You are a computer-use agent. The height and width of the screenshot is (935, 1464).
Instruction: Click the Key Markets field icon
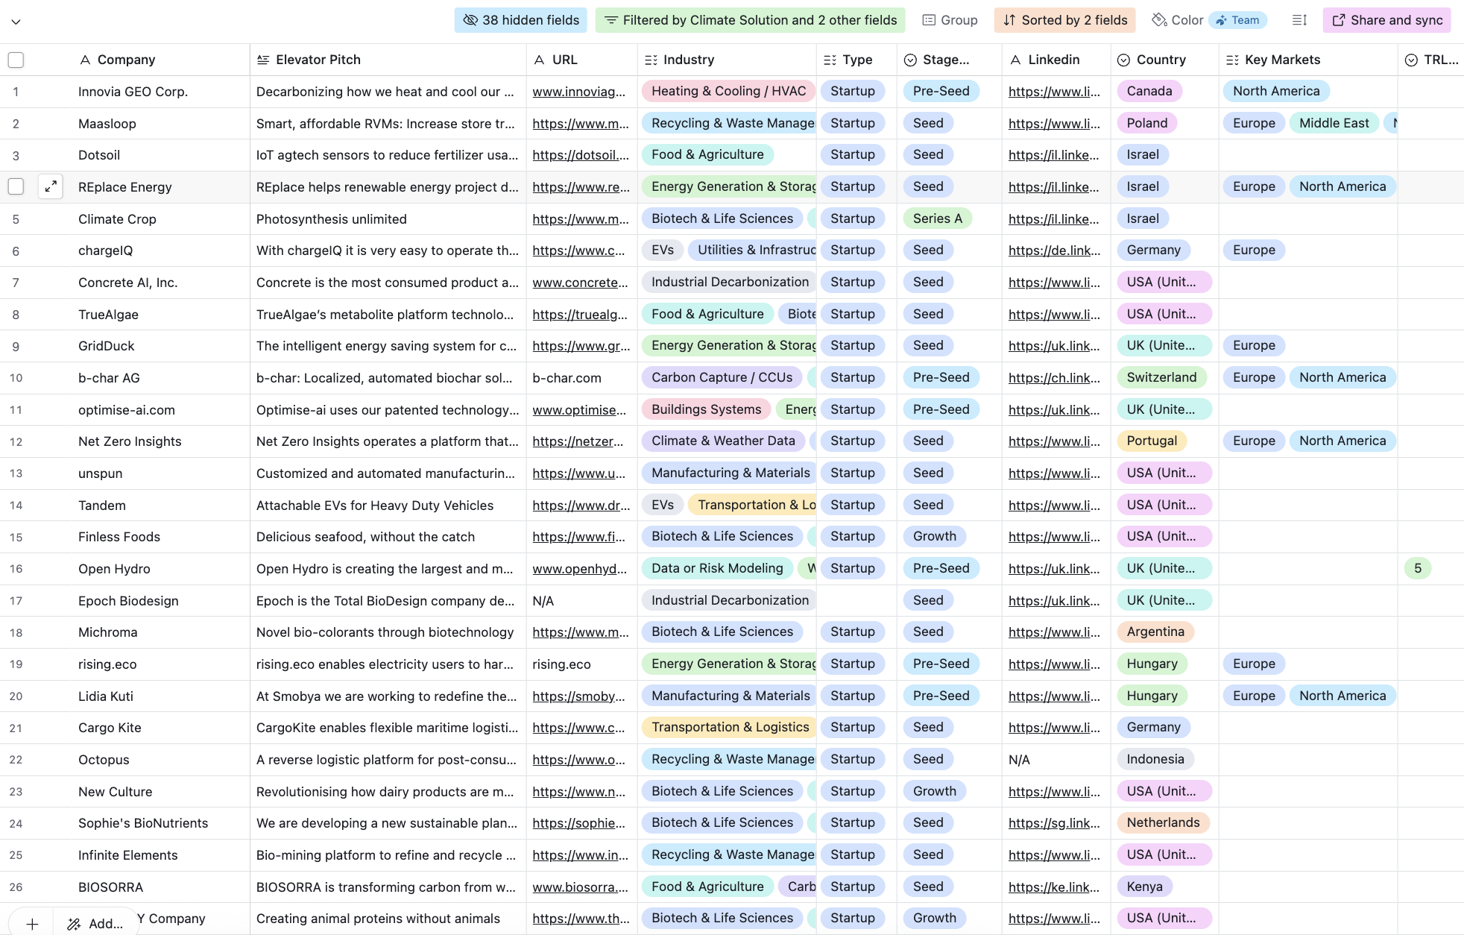click(x=1232, y=60)
